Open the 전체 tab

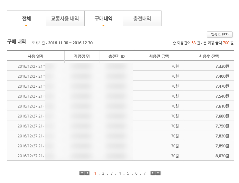point(26,19)
